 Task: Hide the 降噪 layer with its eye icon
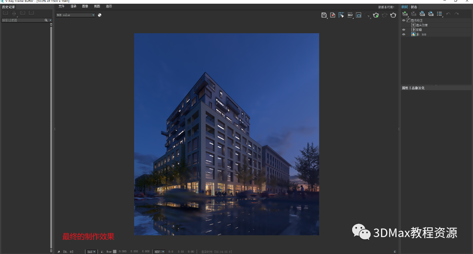pyautogui.click(x=404, y=30)
